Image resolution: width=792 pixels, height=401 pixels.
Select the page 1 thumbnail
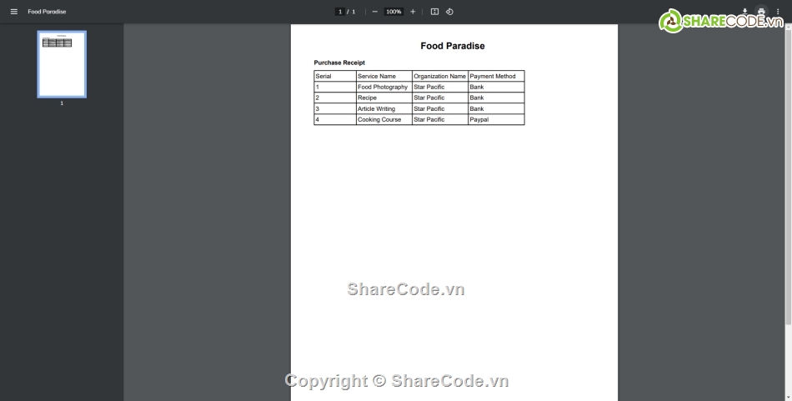(x=62, y=64)
